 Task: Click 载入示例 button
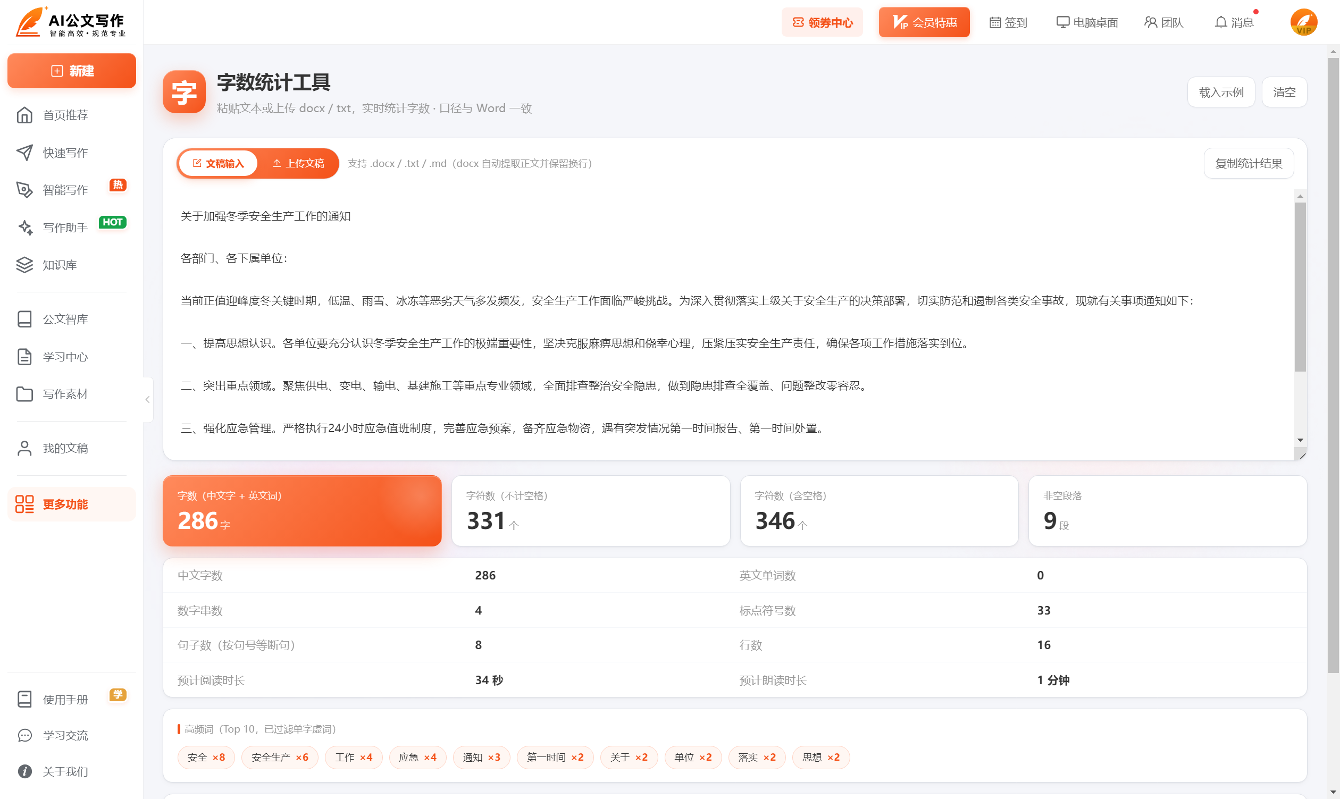tap(1221, 92)
